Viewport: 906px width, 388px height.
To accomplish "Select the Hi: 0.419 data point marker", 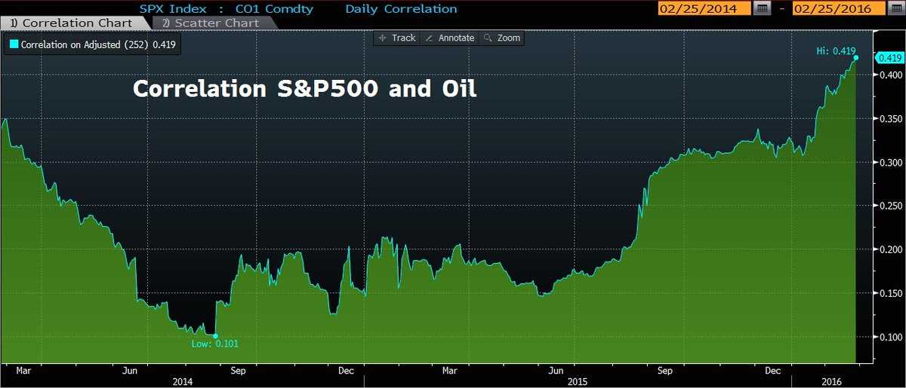I will click(x=855, y=57).
